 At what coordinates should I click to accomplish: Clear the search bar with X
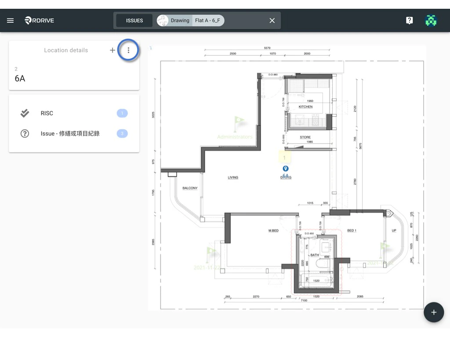[x=272, y=21]
